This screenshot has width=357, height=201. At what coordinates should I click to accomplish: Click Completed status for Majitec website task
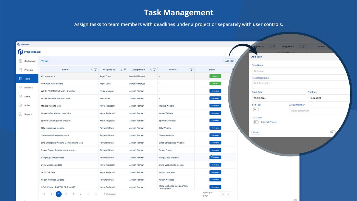[215, 106]
